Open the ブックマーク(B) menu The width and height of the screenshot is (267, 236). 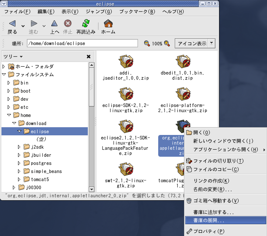137,11
